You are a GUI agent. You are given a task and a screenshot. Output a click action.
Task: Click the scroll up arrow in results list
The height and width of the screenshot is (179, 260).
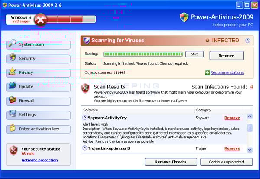[250, 116]
